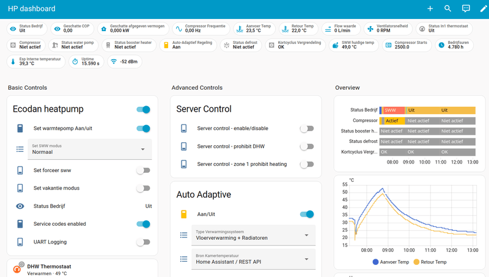Click the yellow icon on Auto-Adaptief Regeling chip
Image resolution: width=489 pixels, height=277 pixels.
(166, 45)
